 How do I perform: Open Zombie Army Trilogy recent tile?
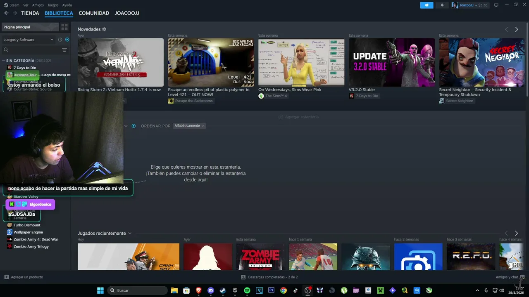260,257
